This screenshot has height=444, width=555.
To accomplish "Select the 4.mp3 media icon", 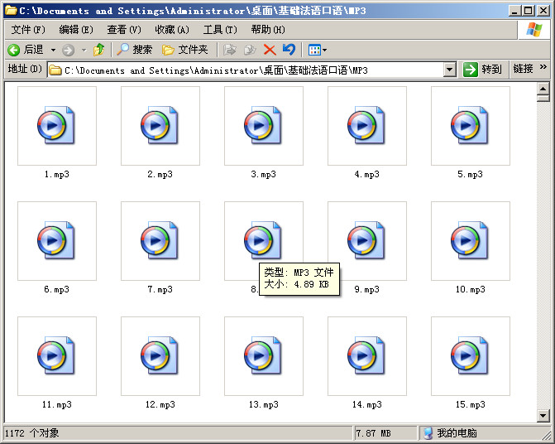I will pos(366,125).
